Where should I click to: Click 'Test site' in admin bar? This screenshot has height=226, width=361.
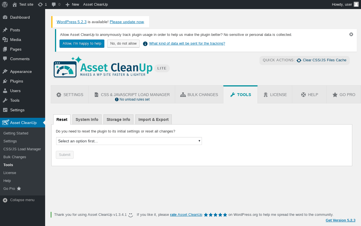[x=26, y=5]
